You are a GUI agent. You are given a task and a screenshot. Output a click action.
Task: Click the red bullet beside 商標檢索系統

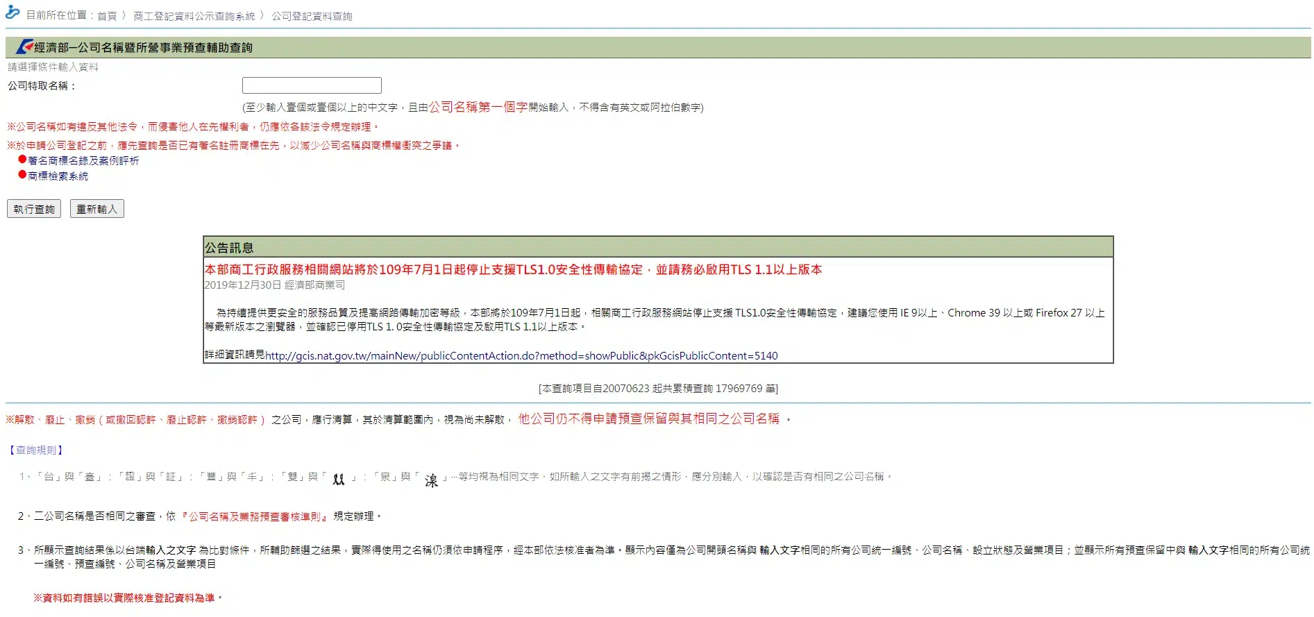click(x=22, y=174)
